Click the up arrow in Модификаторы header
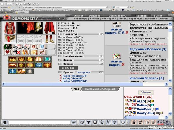 (100, 56)
